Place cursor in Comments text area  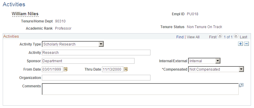140,89
